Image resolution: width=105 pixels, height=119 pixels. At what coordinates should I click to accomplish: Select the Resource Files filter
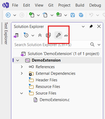[x=48, y=87]
